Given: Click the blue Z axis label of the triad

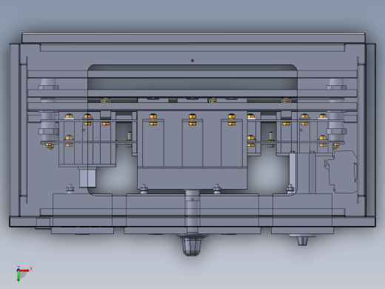Looking at the screenshot, I should [x=19, y=268].
